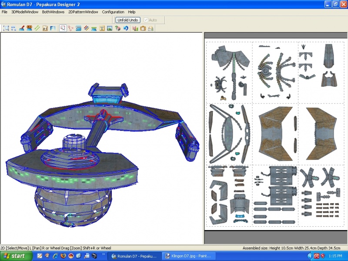This screenshot has width=348, height=261.
Task: Open the BothWindows menu
Action: click(x=53, y=12)
